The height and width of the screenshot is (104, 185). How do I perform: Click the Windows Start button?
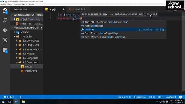coord(3,101)
